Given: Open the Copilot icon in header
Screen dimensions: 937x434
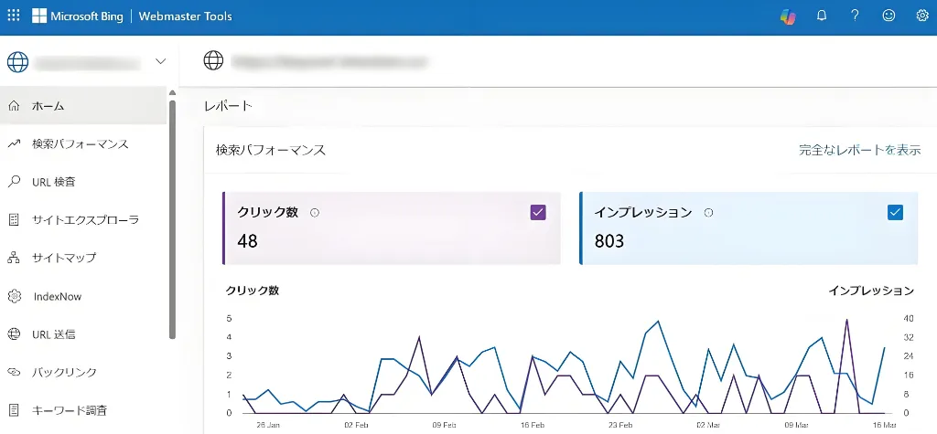Looking at the screenshot, I should [x=787, y=16].
